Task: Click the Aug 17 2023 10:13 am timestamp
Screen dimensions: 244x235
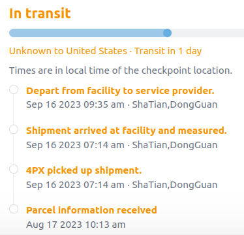Action: [x=76, y=225]
